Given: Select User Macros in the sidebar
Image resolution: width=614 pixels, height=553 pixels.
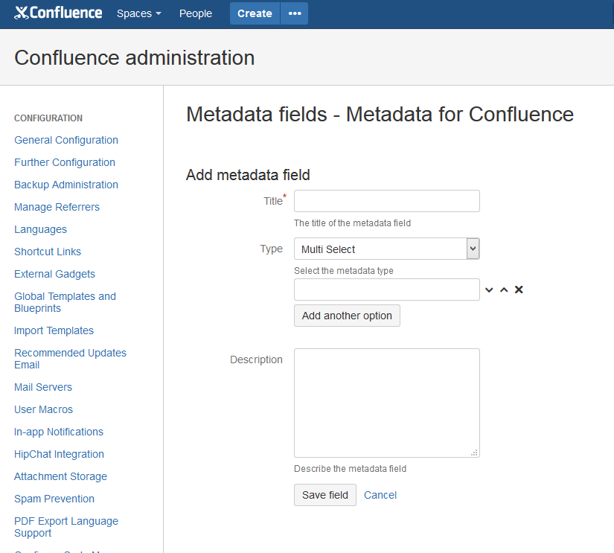Looking at the screenshot, I should point(43,409).
